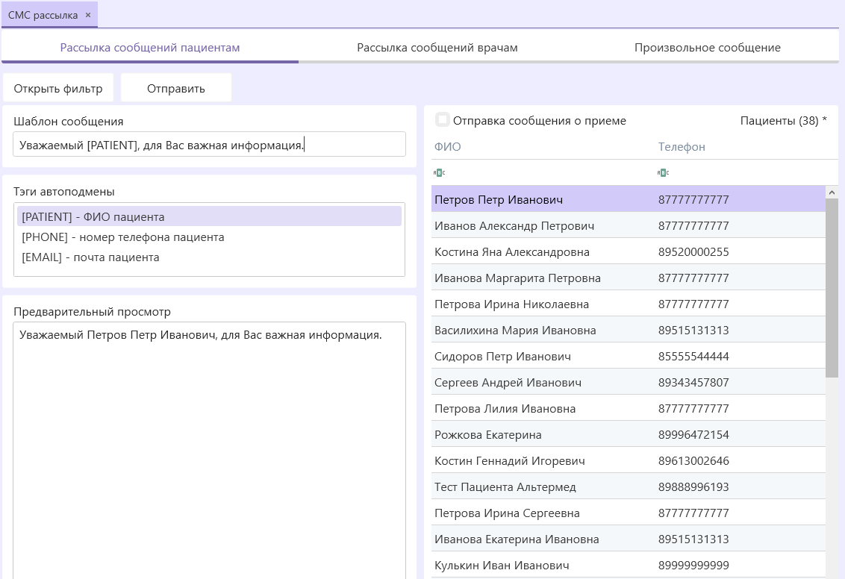Select patient Петрова Ирина Николаевна

tap(629, 304)
